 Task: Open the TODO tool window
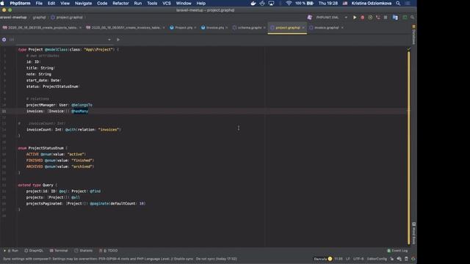click(109, 251)
